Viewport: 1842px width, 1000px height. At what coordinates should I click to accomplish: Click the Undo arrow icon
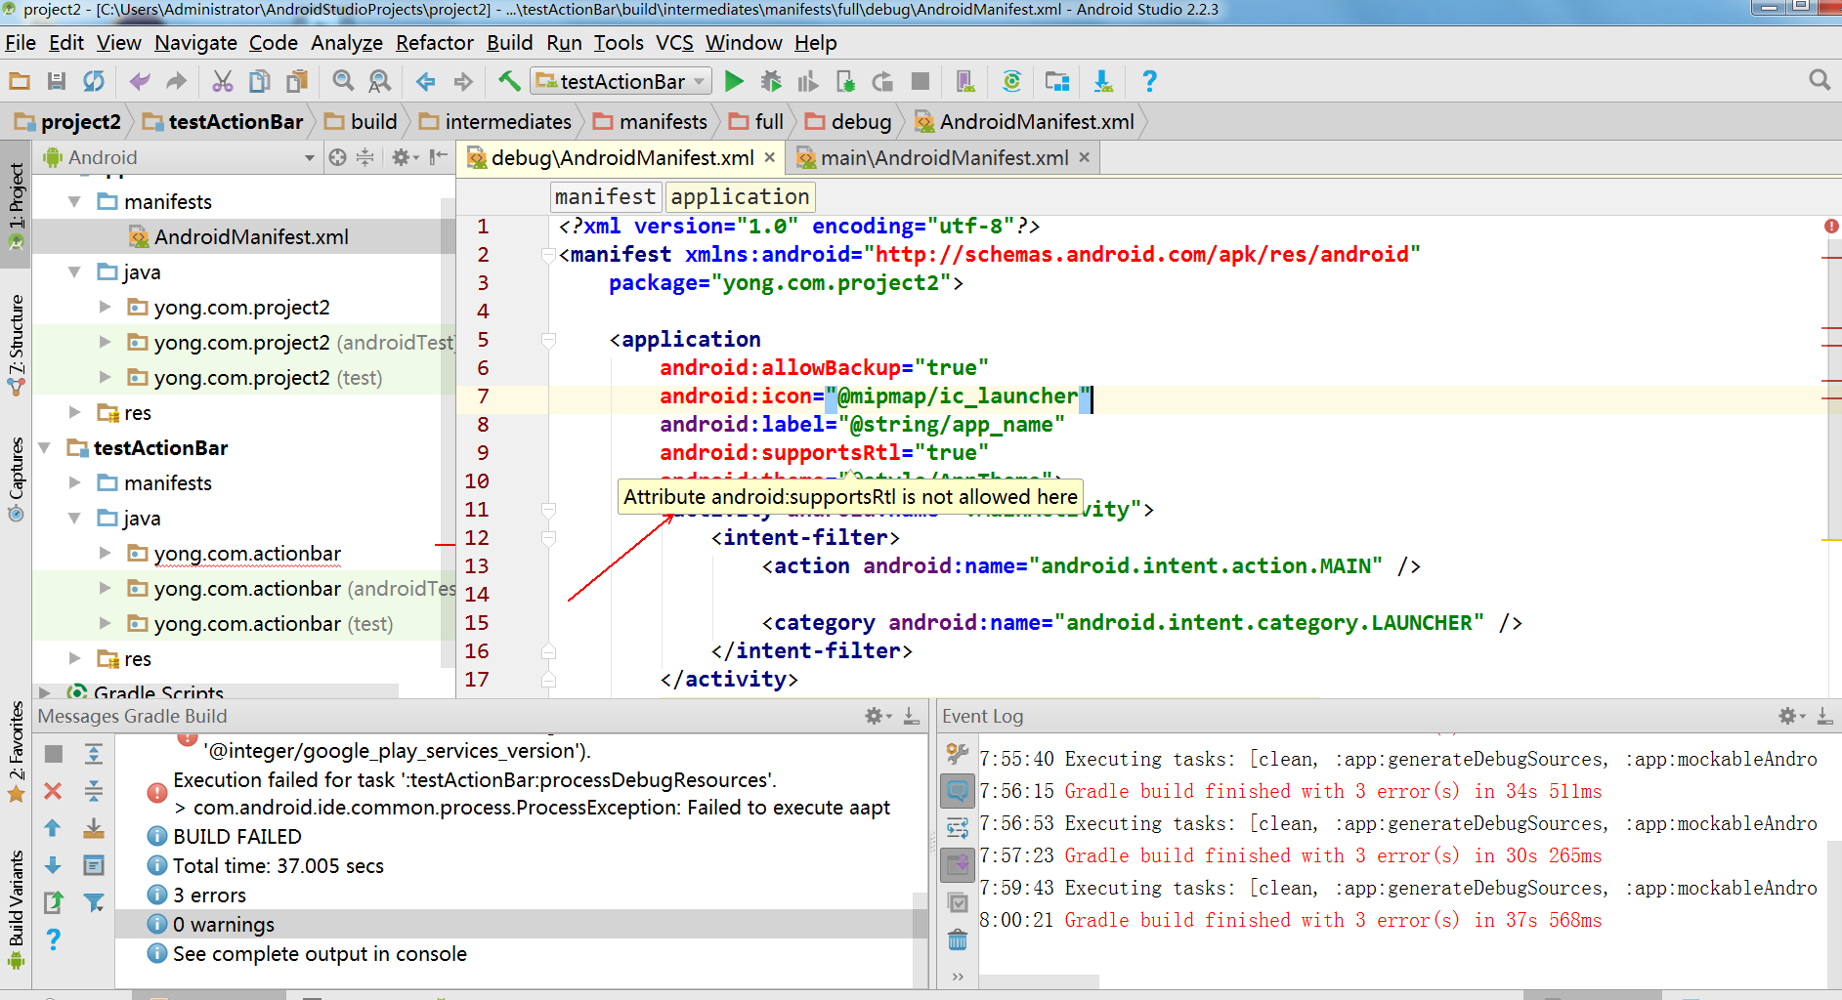(x=140, y=81)
